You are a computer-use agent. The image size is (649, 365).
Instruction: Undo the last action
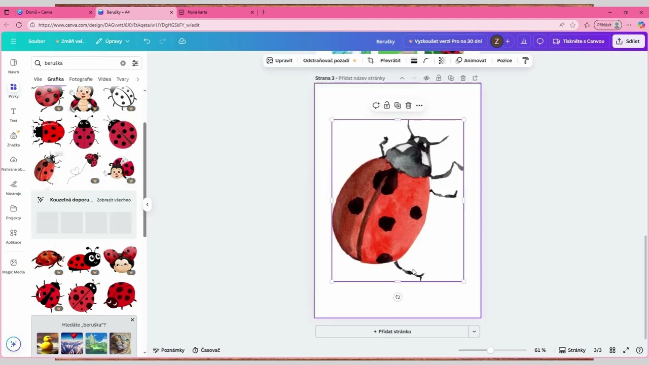point(147,41)
